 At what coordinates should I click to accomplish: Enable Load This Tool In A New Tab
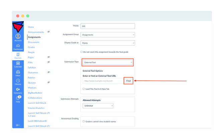point(84,89)
